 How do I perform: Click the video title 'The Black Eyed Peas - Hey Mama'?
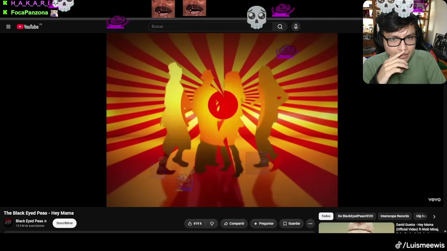click(39, 213)
